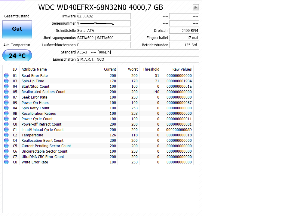The width and height of the screenshot is (303, 216).
Task: Click the status orb for Read Error Rate
Action: (6, 75)
